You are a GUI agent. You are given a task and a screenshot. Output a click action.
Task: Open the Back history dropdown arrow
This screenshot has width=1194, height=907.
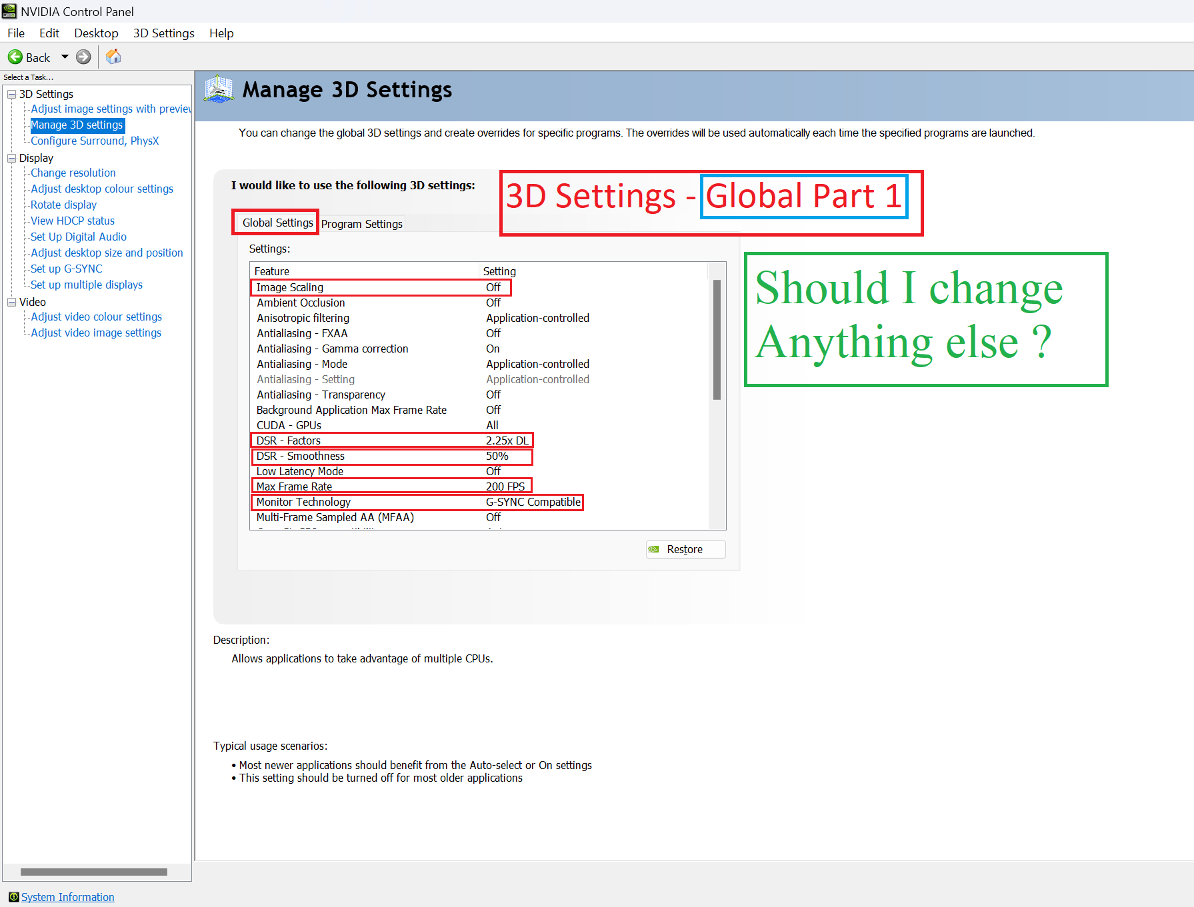tap(65, 57)
